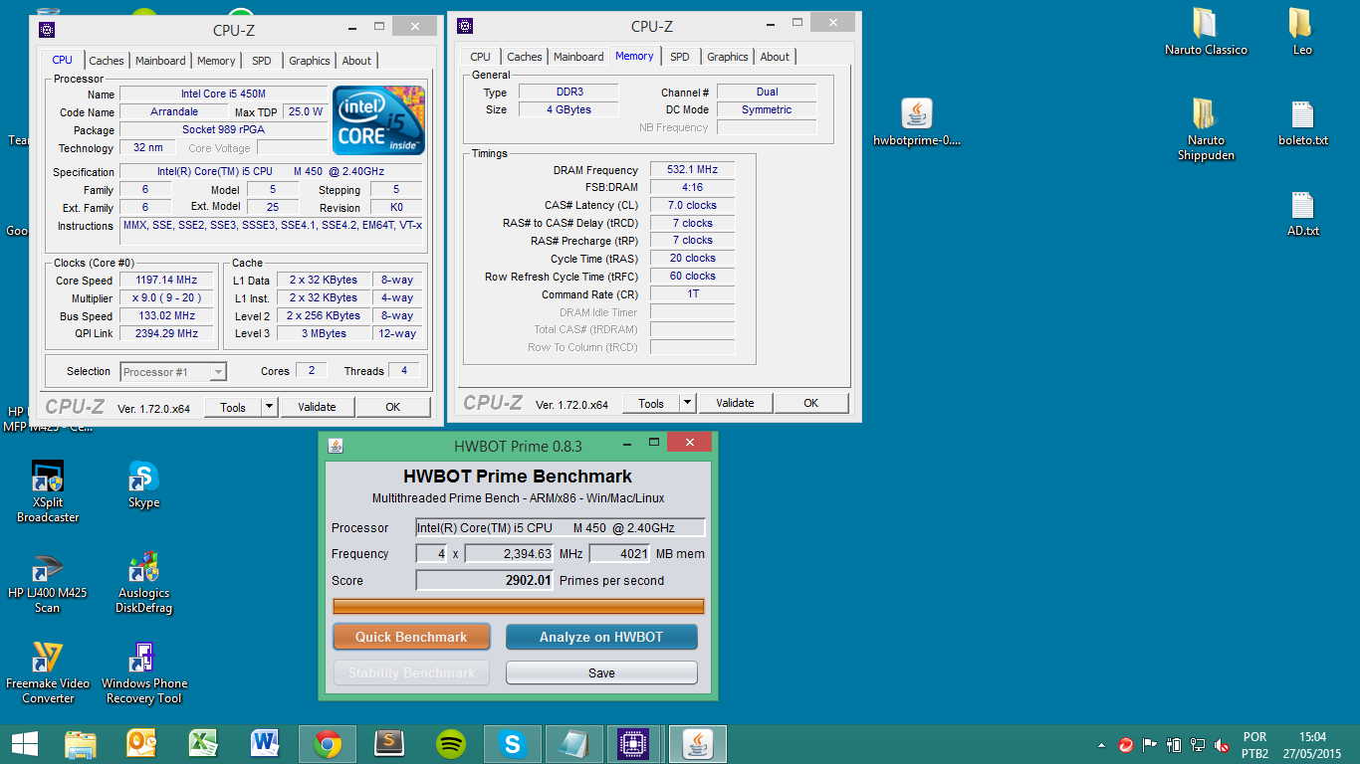This screenshot has width=1360, height=764.
Task: Click OK in Memory CPU-Z window
Action: click(811, 403)
